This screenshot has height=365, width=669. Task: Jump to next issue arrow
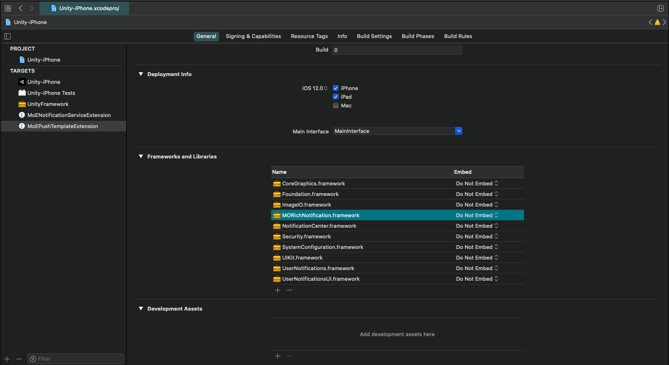[664, 22]
